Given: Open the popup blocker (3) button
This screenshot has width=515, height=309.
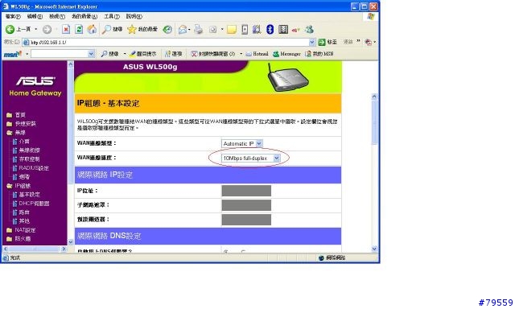Looking at the screenshot, I should tap(213, 54).
